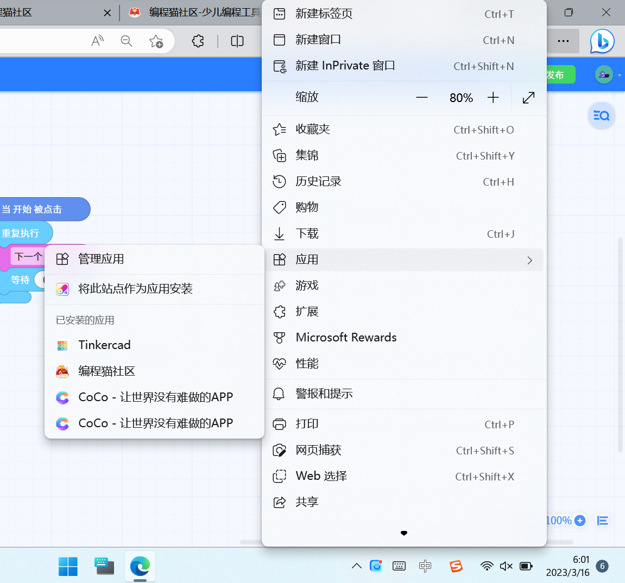Click the zoom out magnifier icon in address bar
Image resolution: width=625 pixels, height=583 pixels.
point(127,41)
